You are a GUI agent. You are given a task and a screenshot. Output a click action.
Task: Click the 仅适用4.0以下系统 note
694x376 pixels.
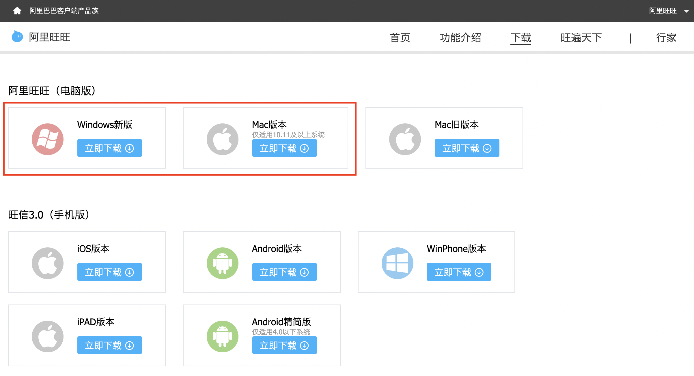281,332
